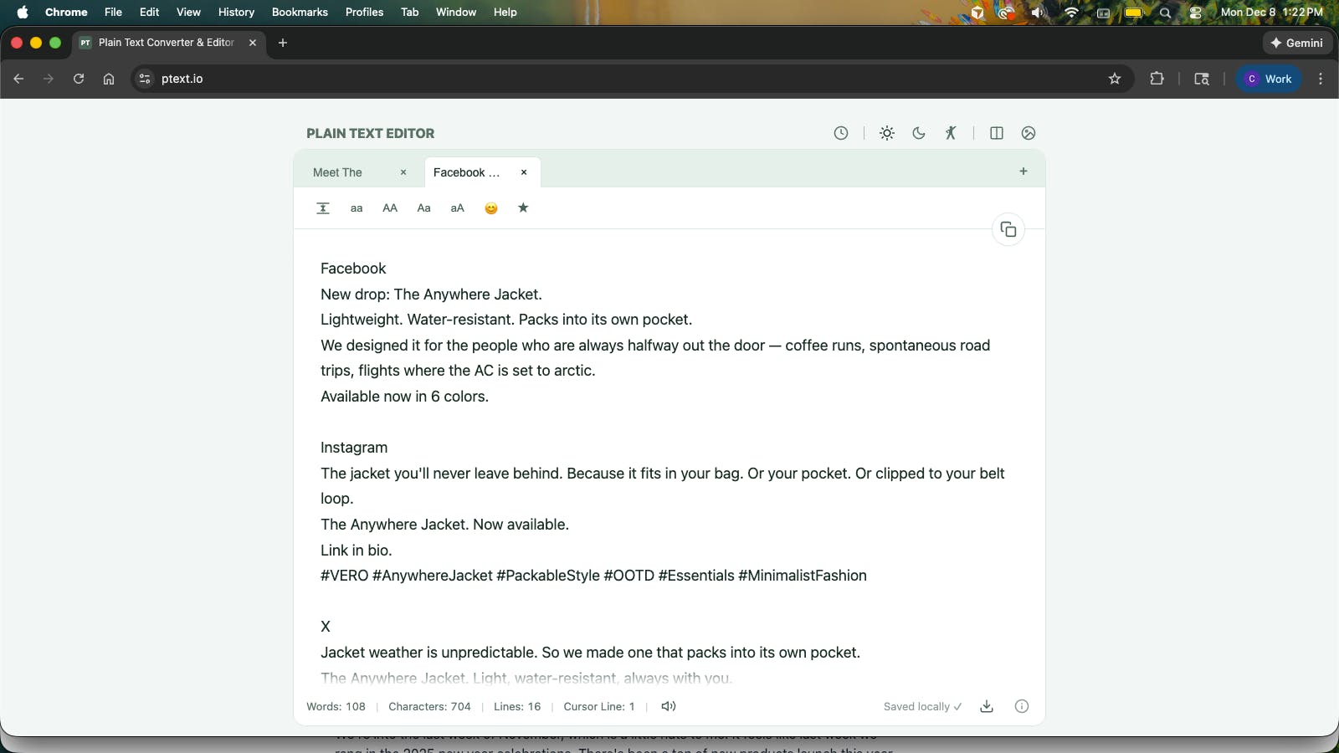
Task: Click the tab search icon in the Chrome toolbar
Action: tap(1202, 79)
